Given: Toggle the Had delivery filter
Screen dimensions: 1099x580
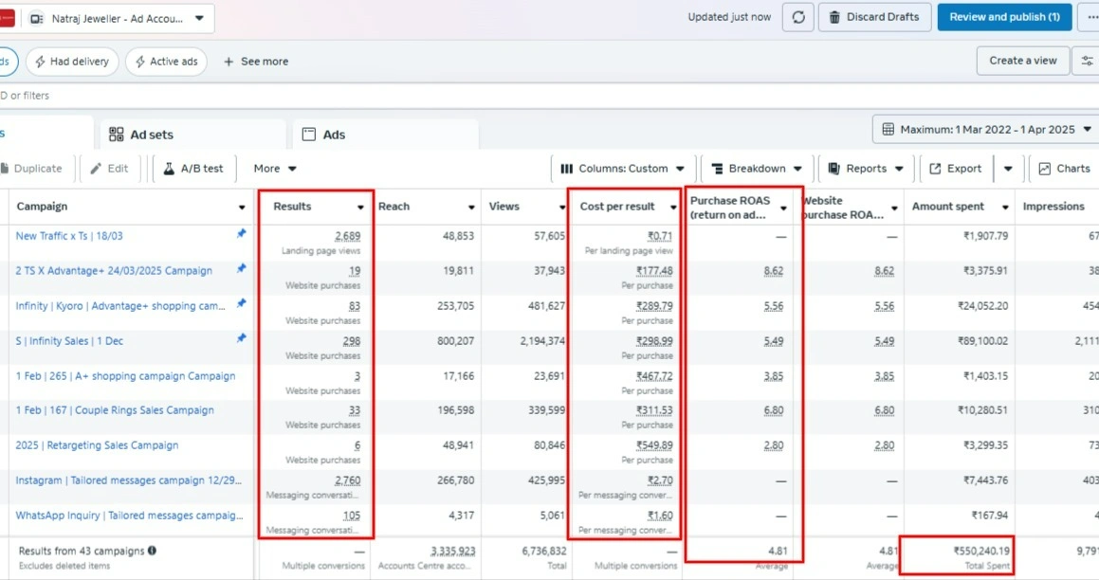Looking at the screenshot, I should pos(72,62).
